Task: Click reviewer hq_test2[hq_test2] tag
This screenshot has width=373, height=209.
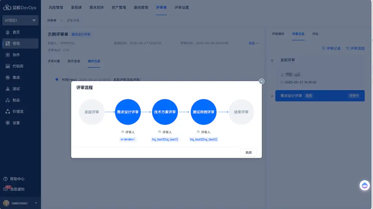Action: coord(203,140)
